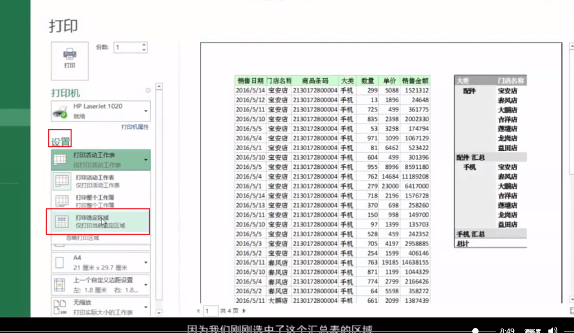Click the 单价 column header in preview
This screenshot has width=574, height=333.
(x=389, y=81)
